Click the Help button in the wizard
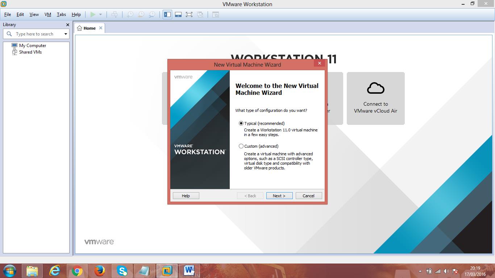This screenshot has width=495, height=278. tap(186, 195)
